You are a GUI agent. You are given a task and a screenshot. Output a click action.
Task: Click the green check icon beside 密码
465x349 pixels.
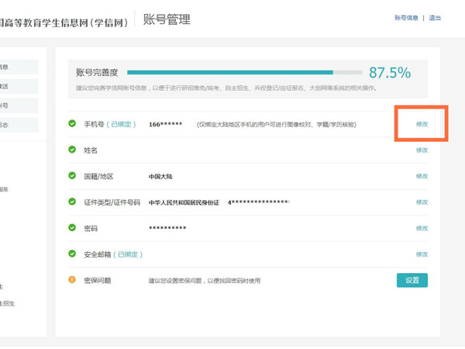tap(72, 229)
